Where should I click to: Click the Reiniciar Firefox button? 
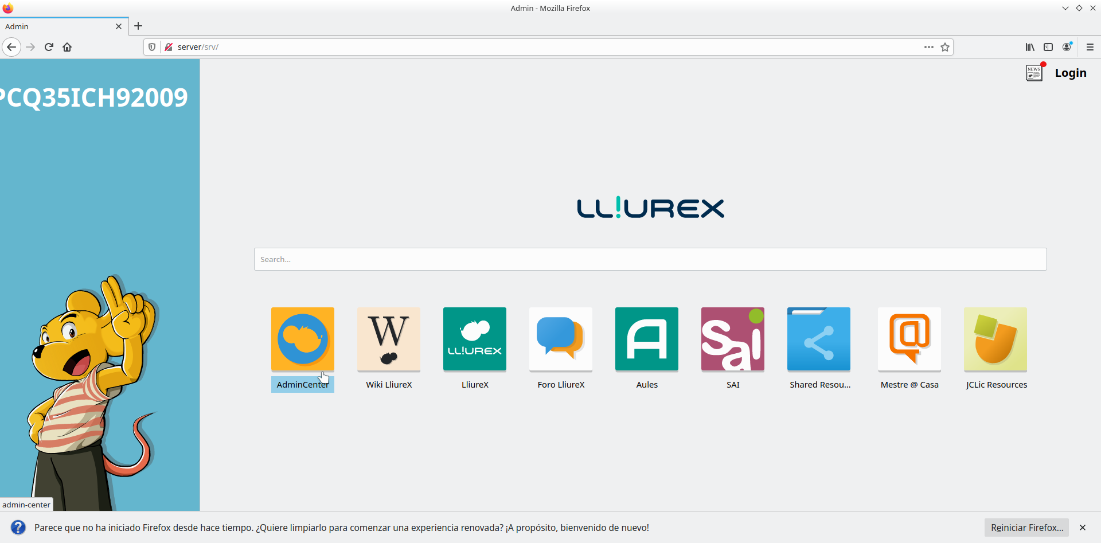[x=1026, y=528]
